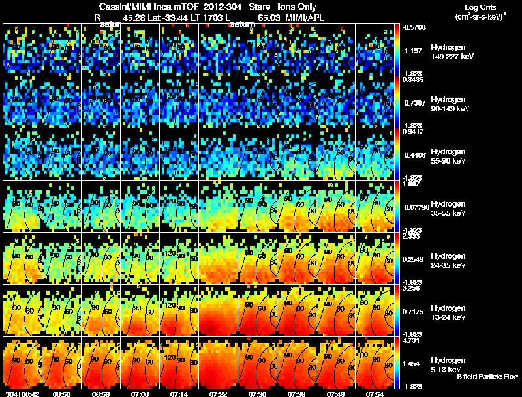The image size is (522, 397).
Task: Click the '0.2549' color scale value
Action: coord(413,259)
